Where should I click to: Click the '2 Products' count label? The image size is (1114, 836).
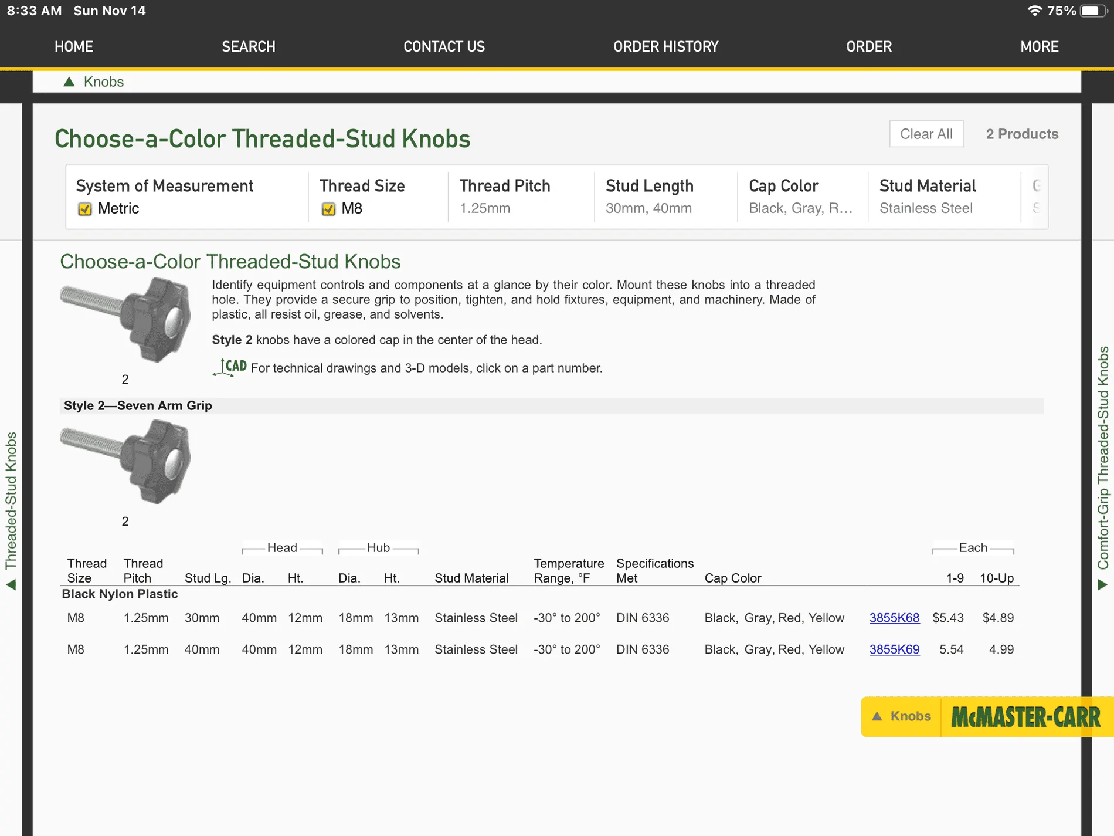coord(1022,134)
